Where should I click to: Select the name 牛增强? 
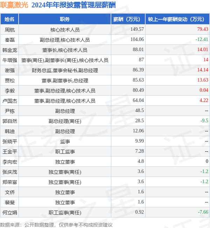[10, 60]
